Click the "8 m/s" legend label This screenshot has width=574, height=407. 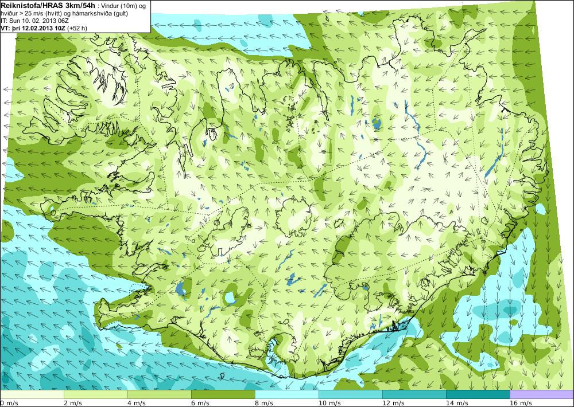click(264, 403)
